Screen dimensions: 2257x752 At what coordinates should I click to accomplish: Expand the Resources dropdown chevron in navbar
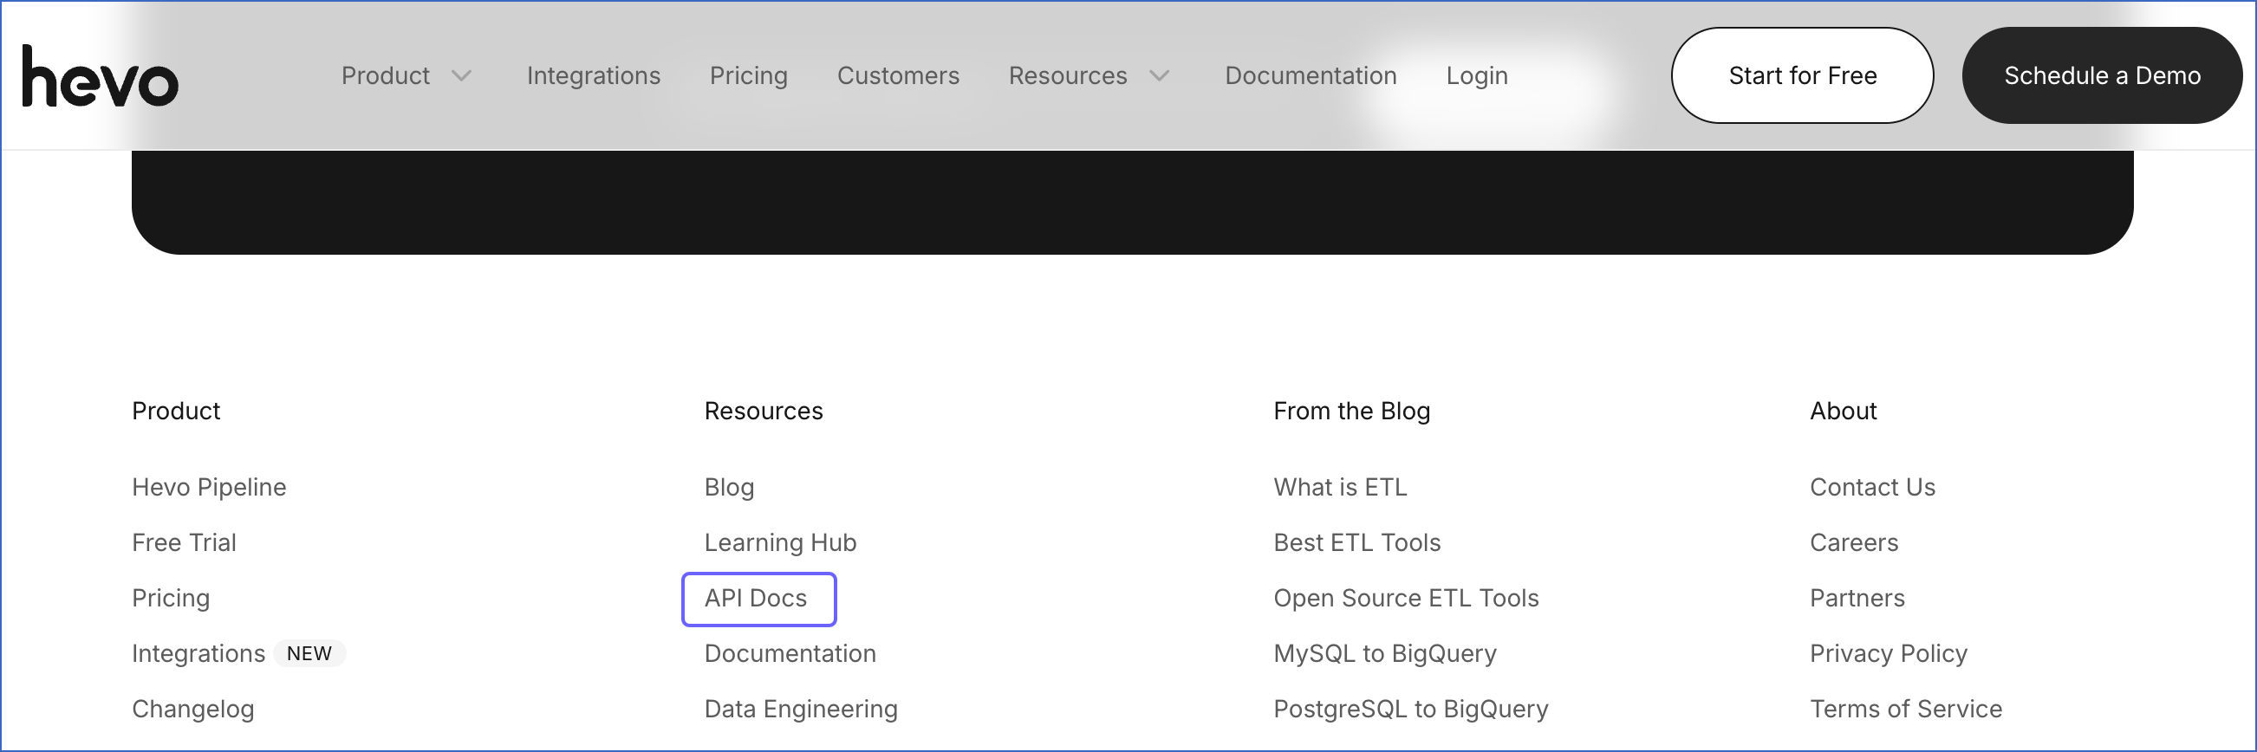(1159, 76)
